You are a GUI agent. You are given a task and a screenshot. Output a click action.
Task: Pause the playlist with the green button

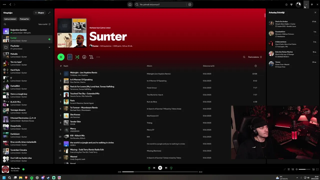pos(61,57)
